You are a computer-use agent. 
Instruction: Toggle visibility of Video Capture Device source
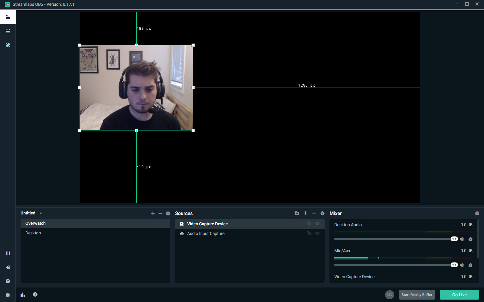tap(317, 224)
